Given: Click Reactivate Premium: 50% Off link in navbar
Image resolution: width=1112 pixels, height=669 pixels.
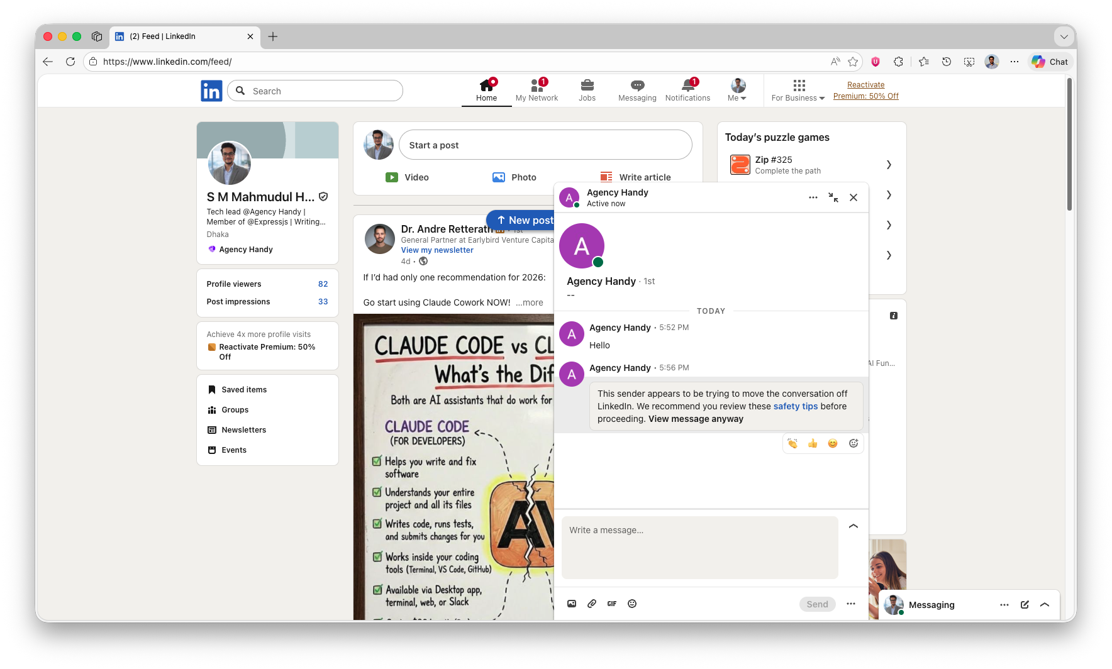Looking at the screenshot, I should click(x=866, y=91).
